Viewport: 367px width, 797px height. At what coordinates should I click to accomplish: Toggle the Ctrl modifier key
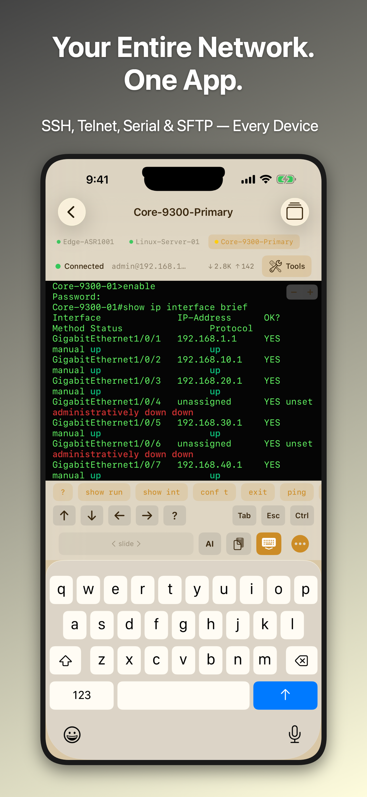point(302,515)
